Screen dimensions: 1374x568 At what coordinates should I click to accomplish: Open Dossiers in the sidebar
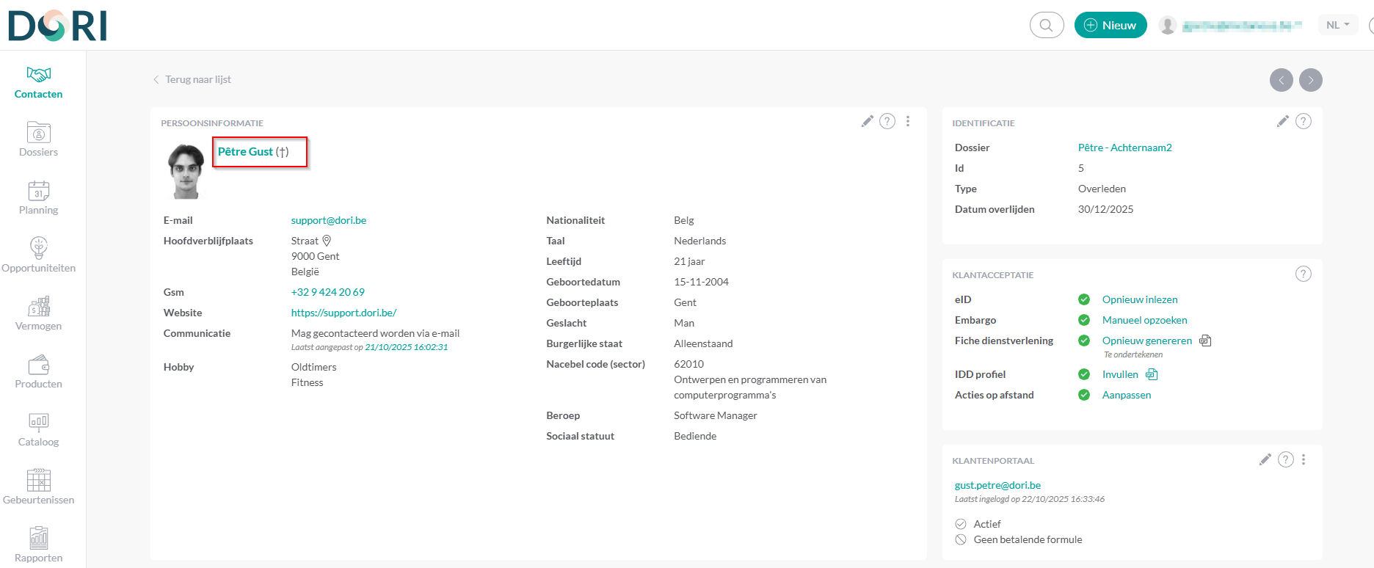click(38, 139)
